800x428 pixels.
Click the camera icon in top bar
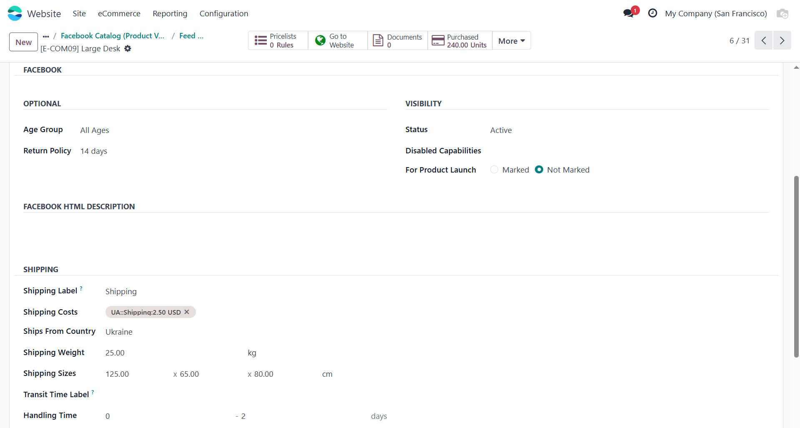click(x=782, y=13)
